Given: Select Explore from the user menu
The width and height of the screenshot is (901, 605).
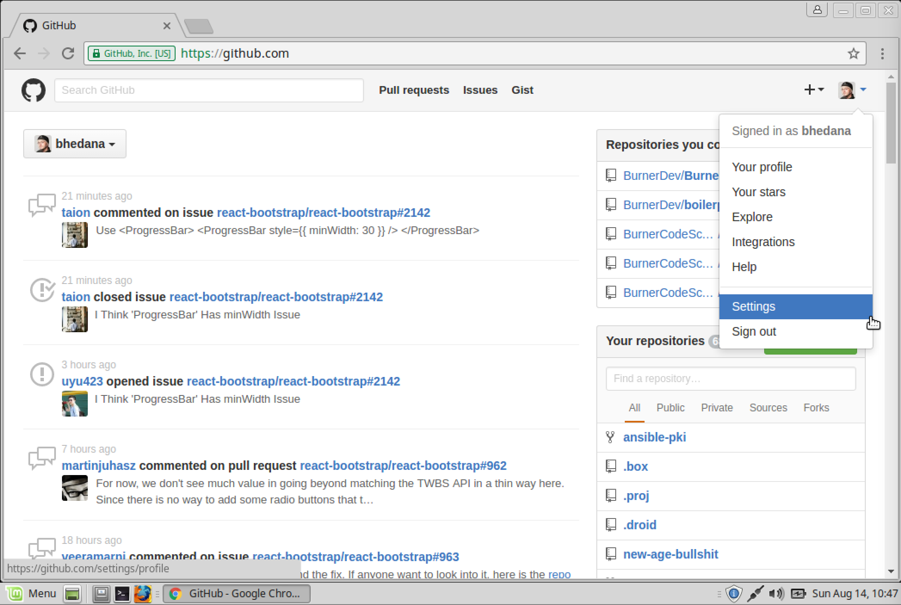Looking at the screenshot, I should coord(796,217).
